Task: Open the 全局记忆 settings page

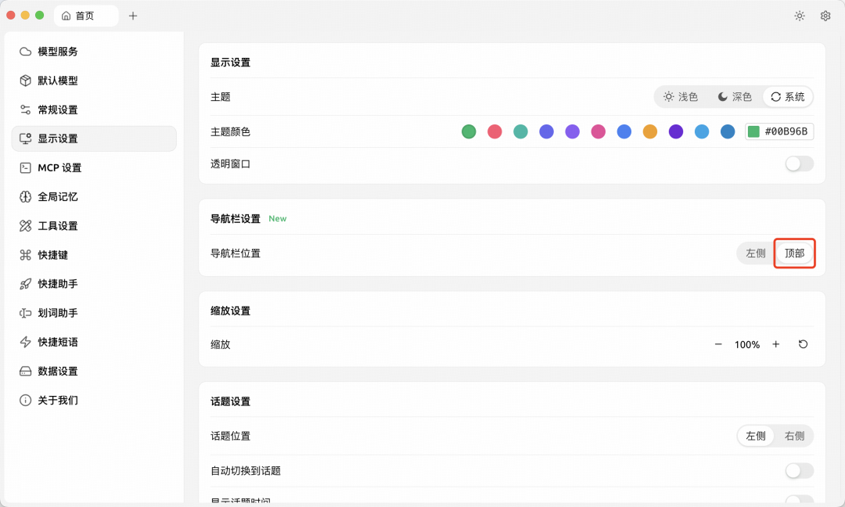Action: 55,196
